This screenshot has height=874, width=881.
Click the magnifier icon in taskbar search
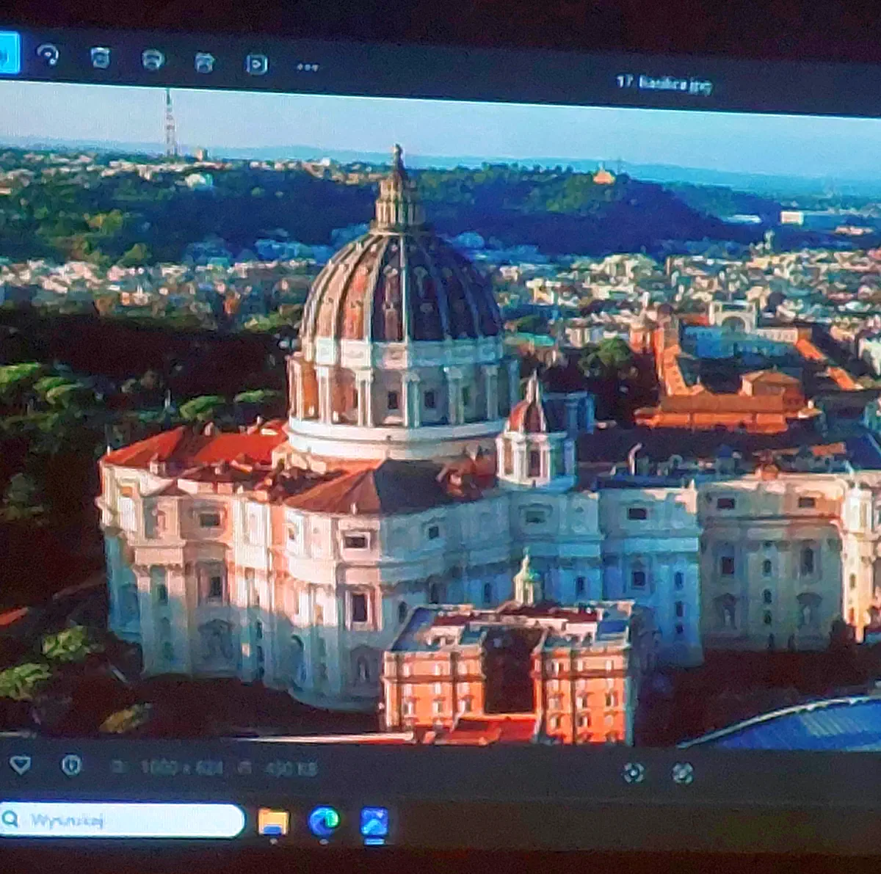(x=10, y=818)
